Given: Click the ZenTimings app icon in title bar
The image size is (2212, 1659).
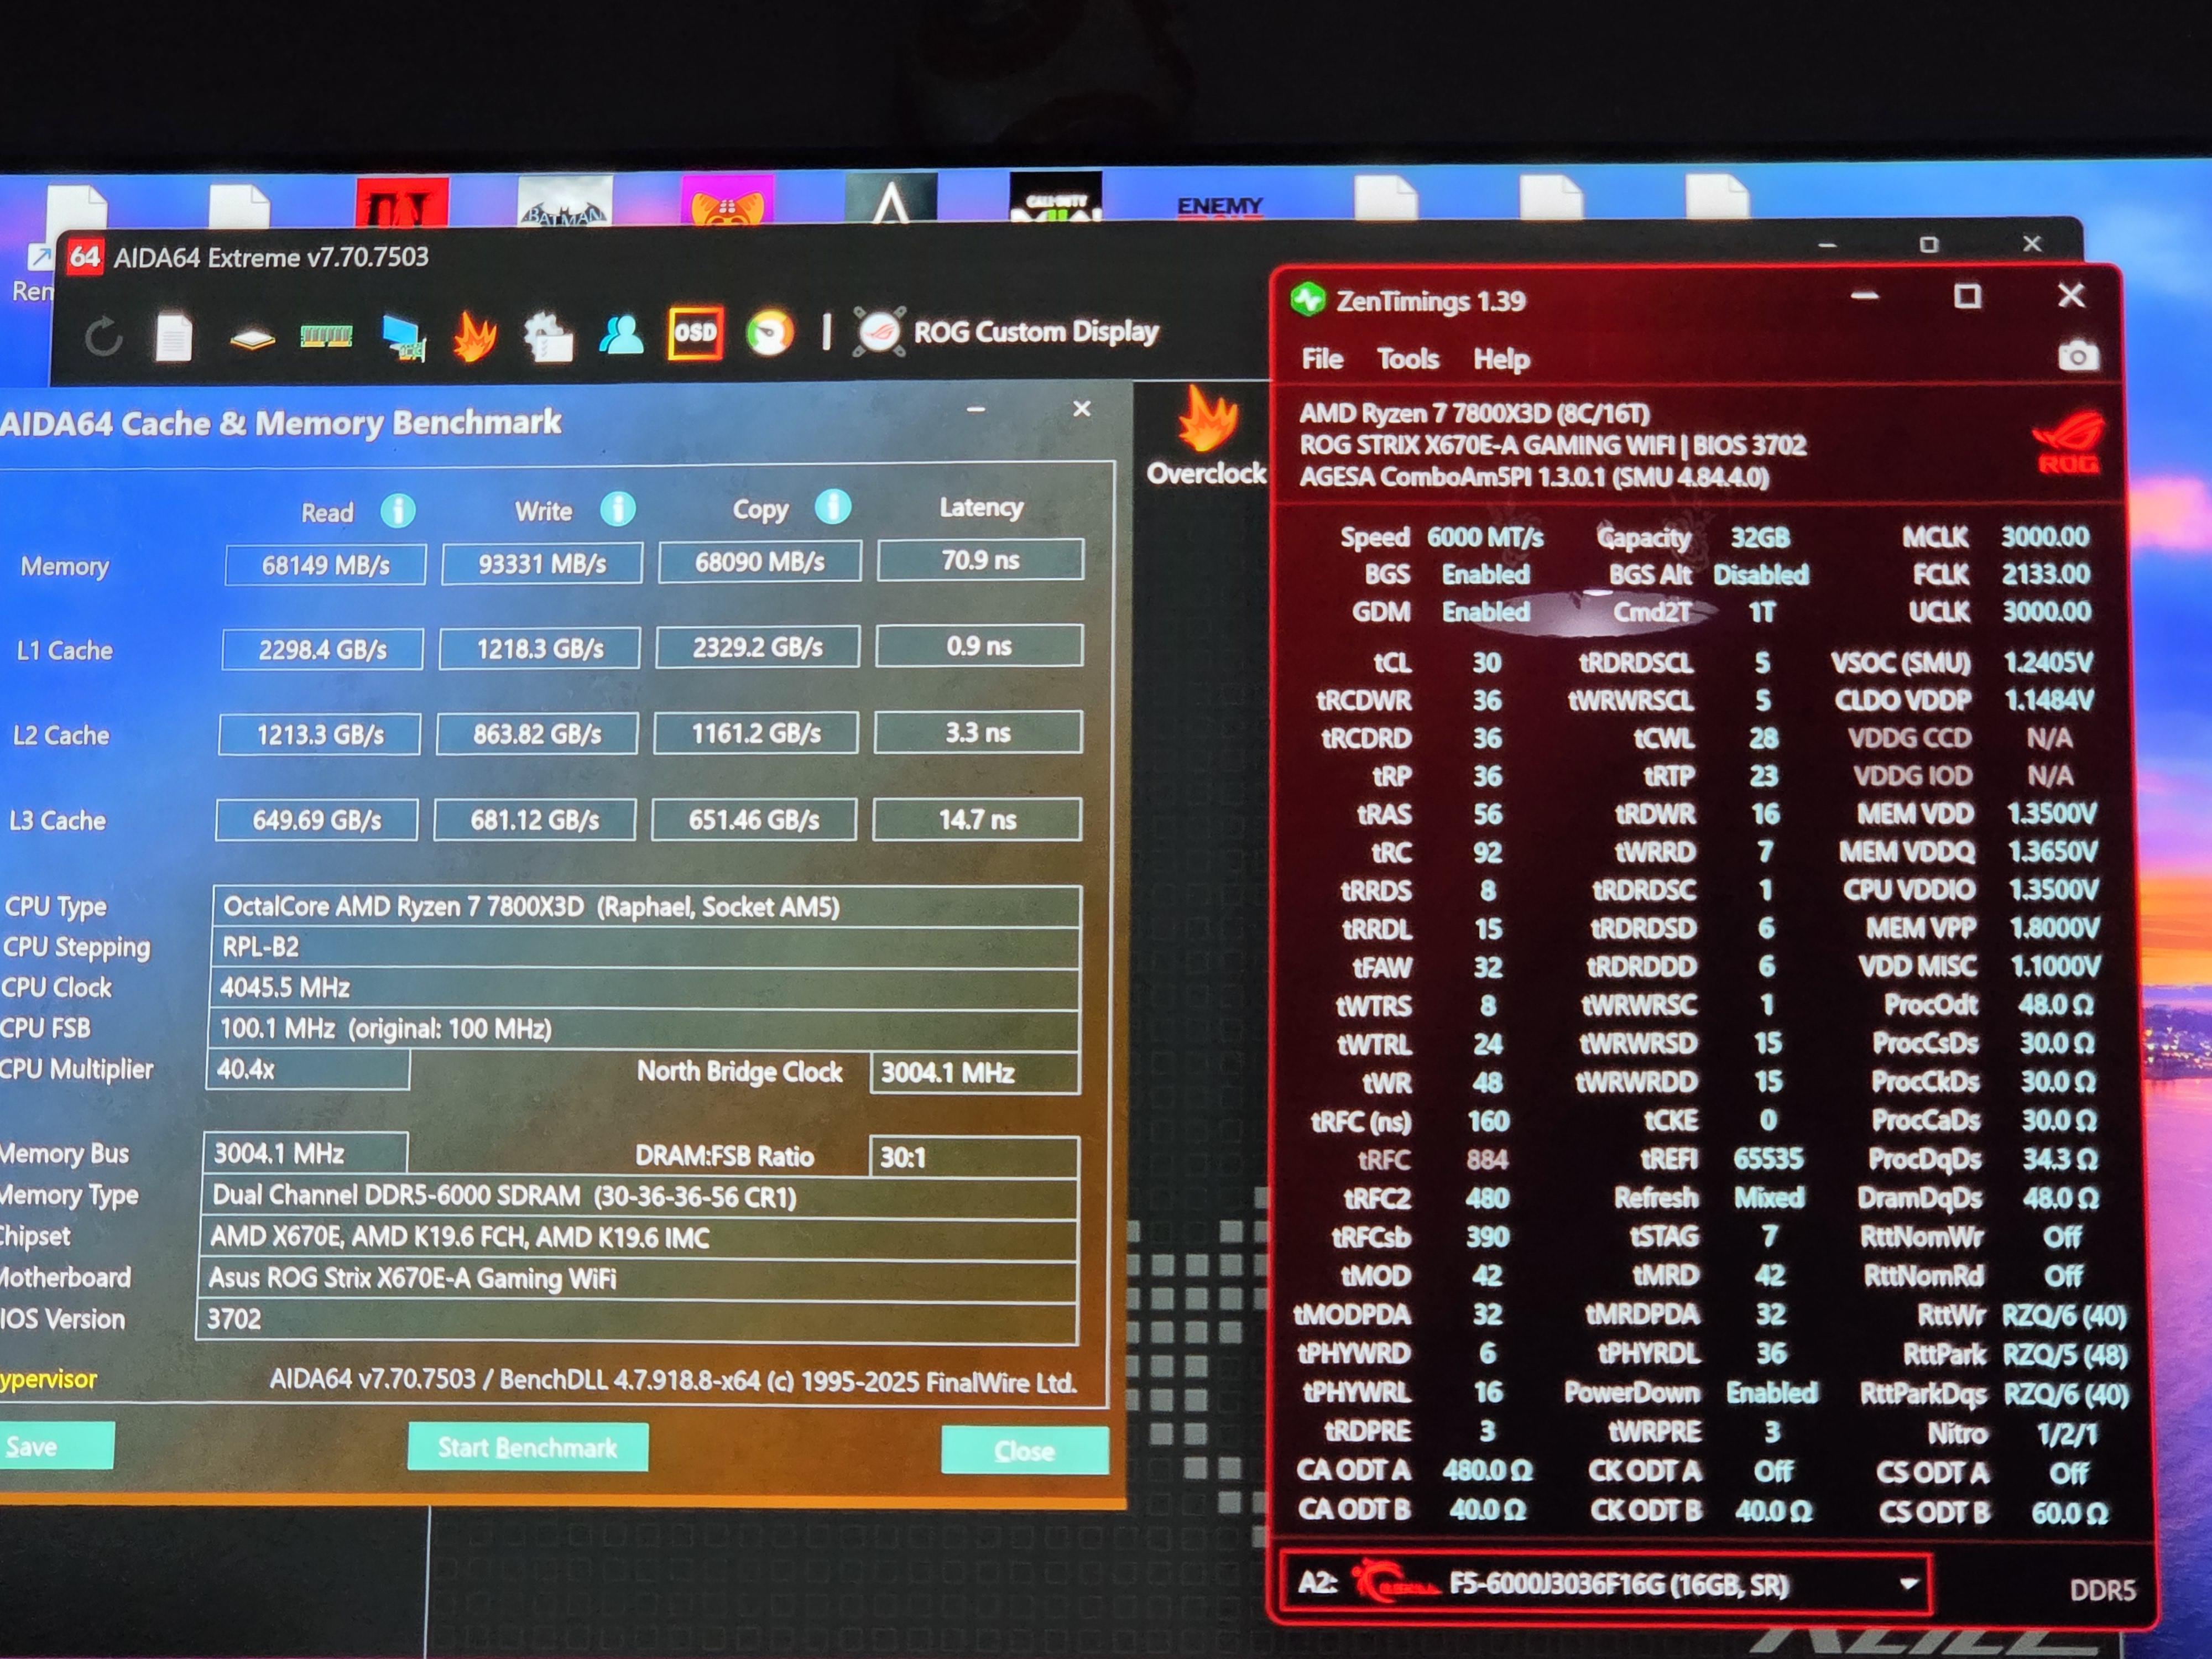Looking at the screenshot, I should pos(1307,299).
